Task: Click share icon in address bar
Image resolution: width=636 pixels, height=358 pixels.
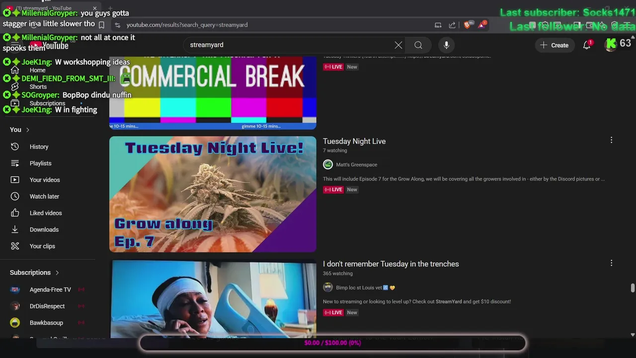Action: [x=452, y=25]
